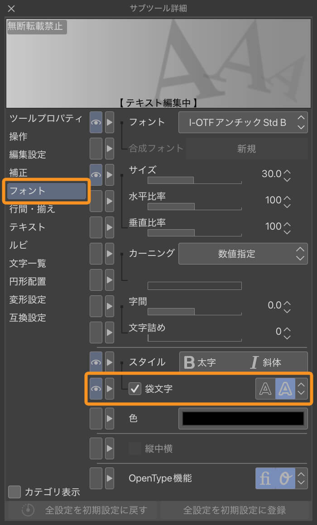The image size is (317, 525).
Task: Click 水平比率 value stepper arrows
Action: pyautogui.click(x=287, y=202)
